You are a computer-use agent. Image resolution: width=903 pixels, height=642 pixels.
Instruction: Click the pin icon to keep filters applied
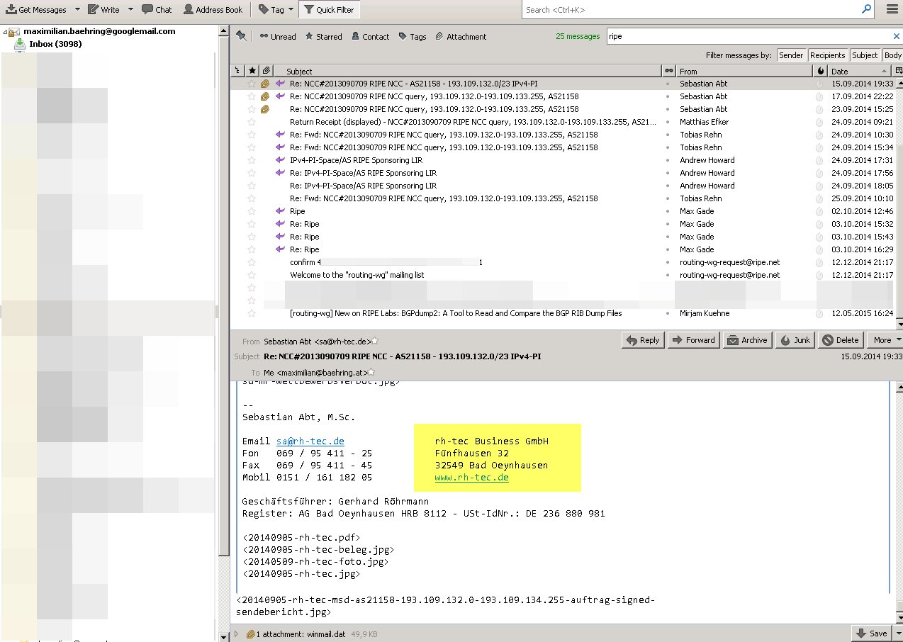point(241,36)
